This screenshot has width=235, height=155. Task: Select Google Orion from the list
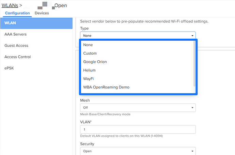[95, 62]
